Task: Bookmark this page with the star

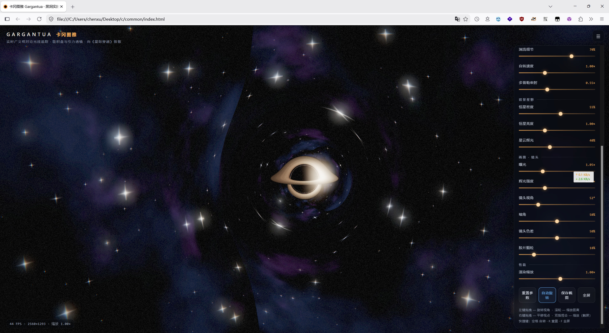Action: coord(466,19)
